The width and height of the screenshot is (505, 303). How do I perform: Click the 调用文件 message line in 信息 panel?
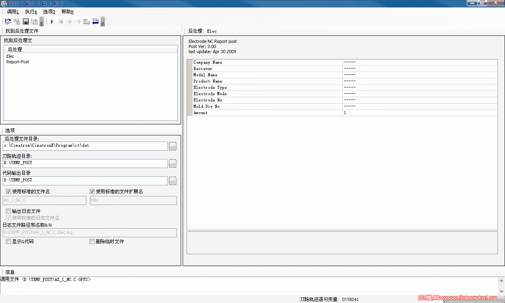45,279
